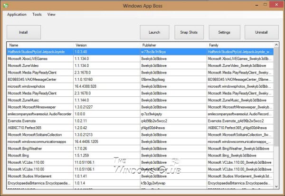Click version 16.4.4388.928 cell
Viewport: 285px width, 196px height.
click(107, 86)
